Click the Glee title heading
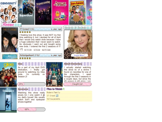This screenshot has width=162, height=122. [31, 64]
